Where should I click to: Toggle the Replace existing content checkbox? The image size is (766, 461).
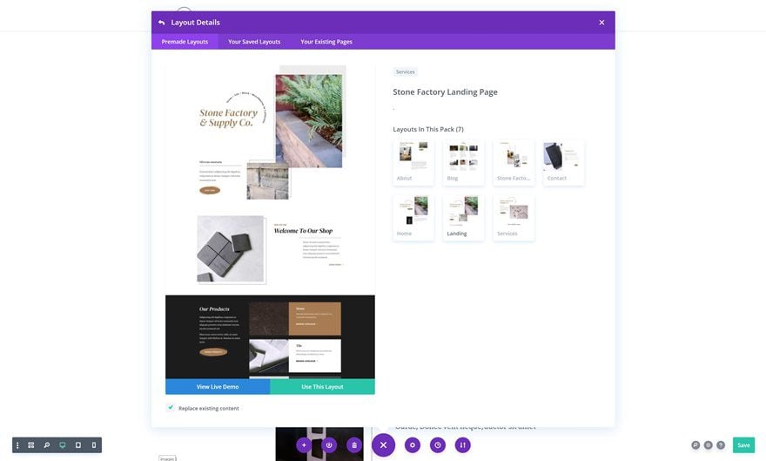pos(171,407)
